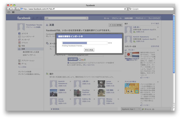Viewport: 181px width, 119px height.
Task: Dismiss the Cahiru Ak suggestion card
Action: click(94, 99)
